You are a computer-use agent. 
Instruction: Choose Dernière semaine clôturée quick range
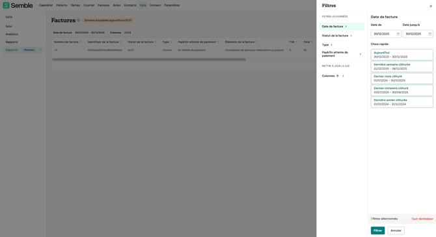pyautogui.click(x=402, y=66)
